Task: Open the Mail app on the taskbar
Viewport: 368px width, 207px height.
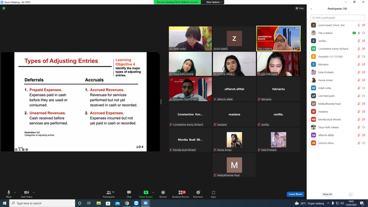Action: 117,203
